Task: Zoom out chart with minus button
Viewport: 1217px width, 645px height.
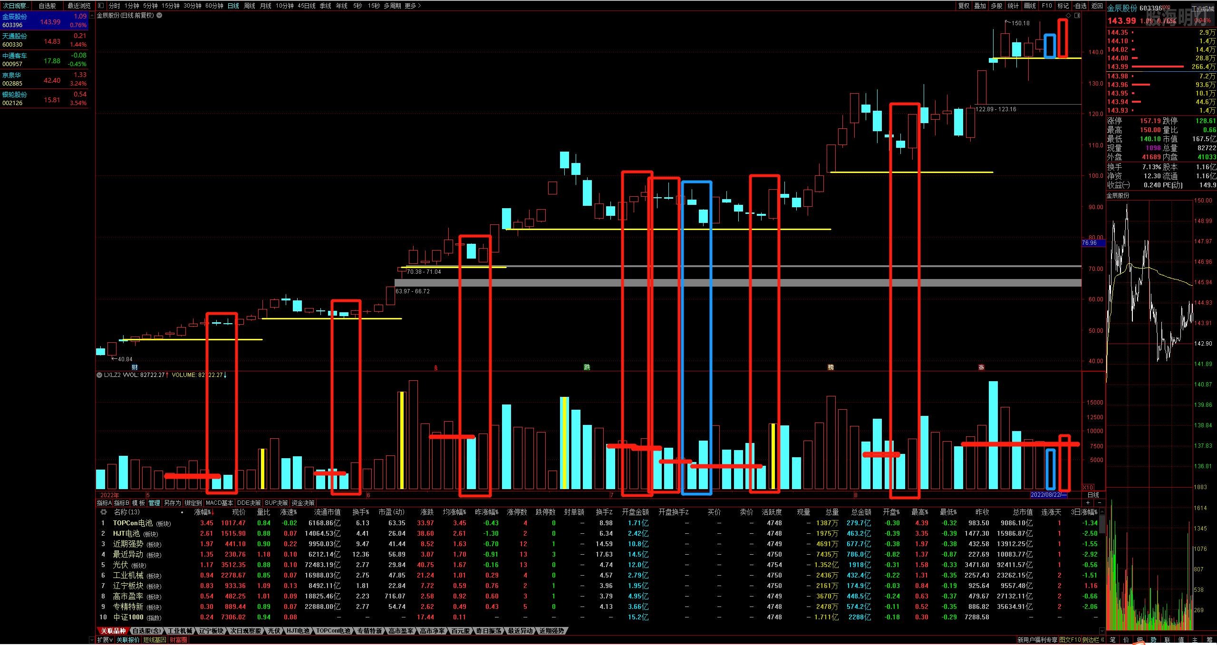Action: tap(1099, 503)
